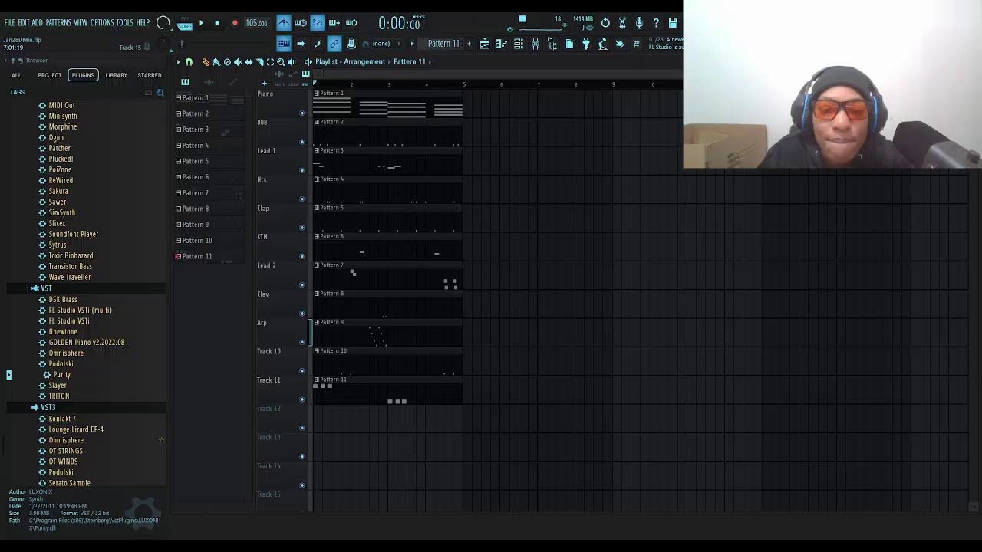Open the OPTIONS menu
Image resolution: width=982 pixels, height=552 pixels.
coord(102,23)
